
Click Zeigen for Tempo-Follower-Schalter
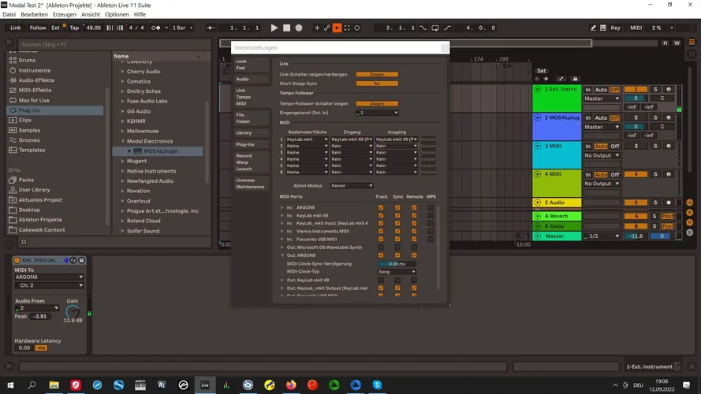tap(376, 103)
